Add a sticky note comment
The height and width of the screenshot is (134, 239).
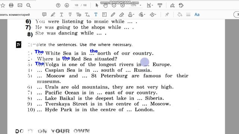pos(44,15)
